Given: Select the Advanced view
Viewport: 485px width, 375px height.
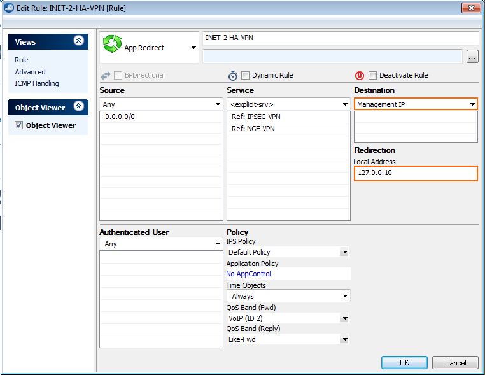Looking at the screenshot, I should (x=30, y=72).
